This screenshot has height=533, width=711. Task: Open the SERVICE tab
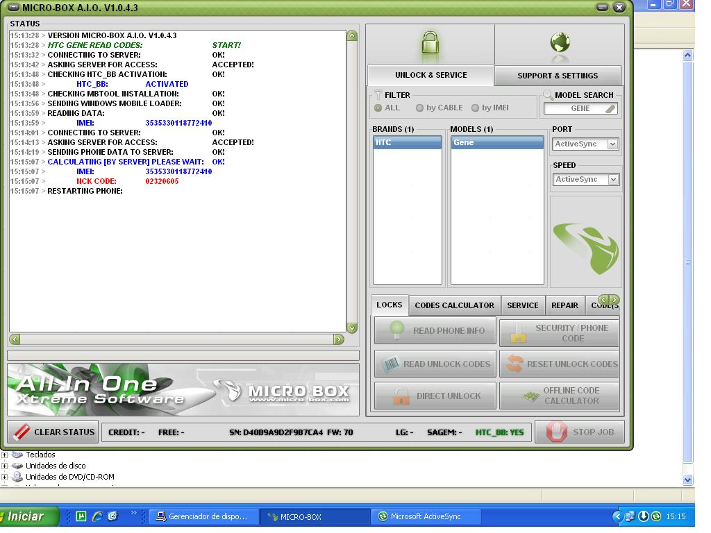point(523,306)
